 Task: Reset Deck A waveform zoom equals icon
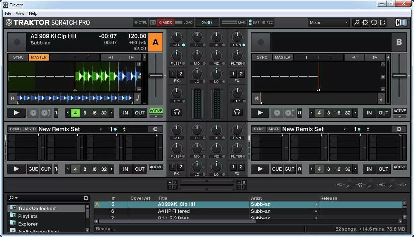tap(139, 77)
